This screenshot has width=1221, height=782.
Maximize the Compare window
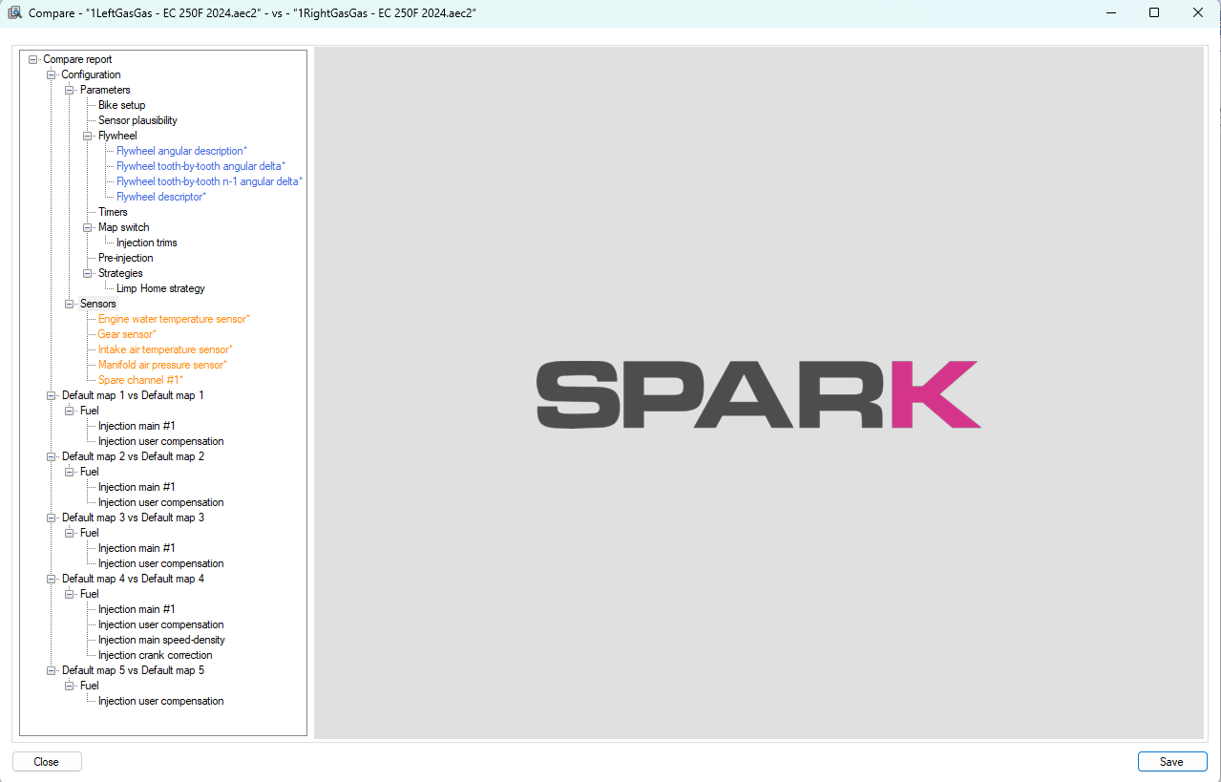pyautogui.click(x=1154, y=13)
